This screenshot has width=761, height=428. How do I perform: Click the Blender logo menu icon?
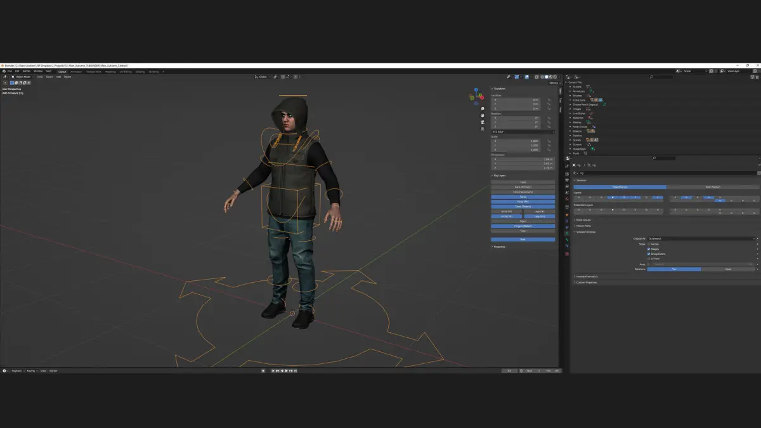[x=3, y=71]
